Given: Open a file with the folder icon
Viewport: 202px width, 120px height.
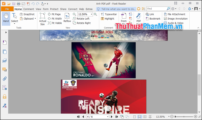Looking at the screenshot, I should [9, 4].
